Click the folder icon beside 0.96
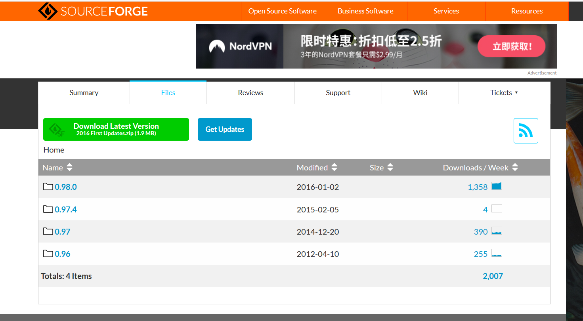Image resolution: width=583 pixels, height=321 pixels. coord(47,253)
